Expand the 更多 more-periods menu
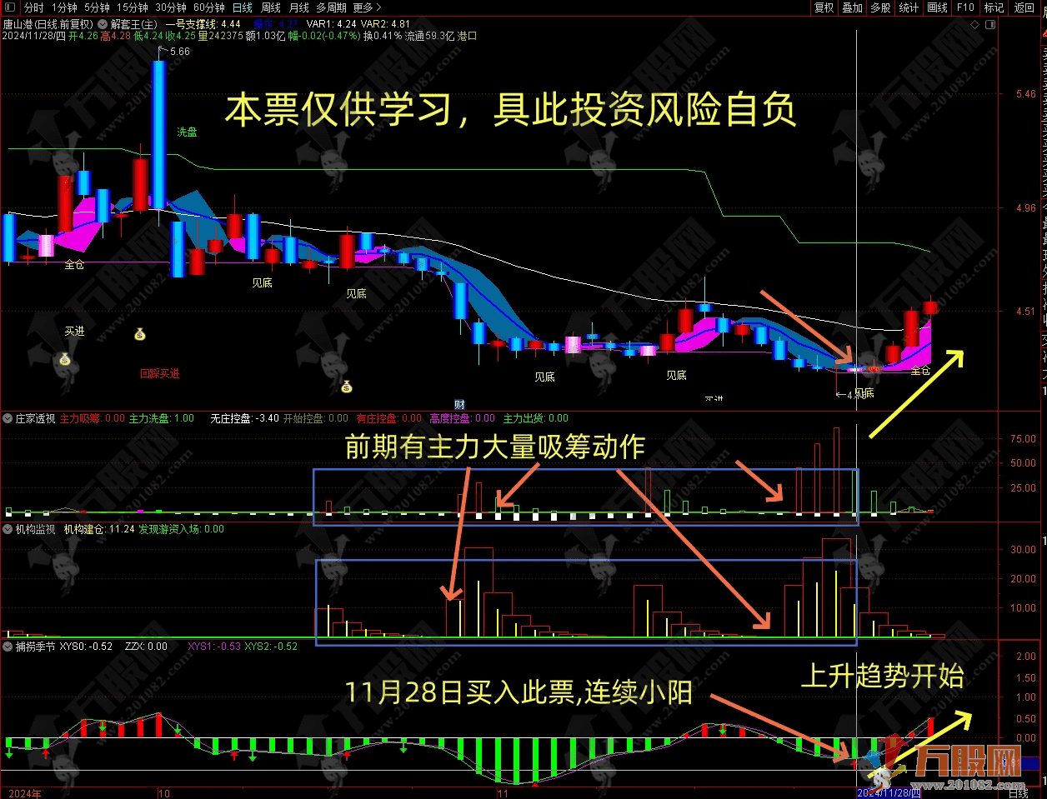 pyautogui.click(x=367, y=7)
